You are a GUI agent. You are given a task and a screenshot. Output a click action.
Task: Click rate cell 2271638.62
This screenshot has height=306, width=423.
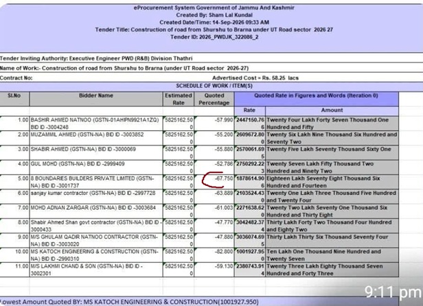pos(249,211)
